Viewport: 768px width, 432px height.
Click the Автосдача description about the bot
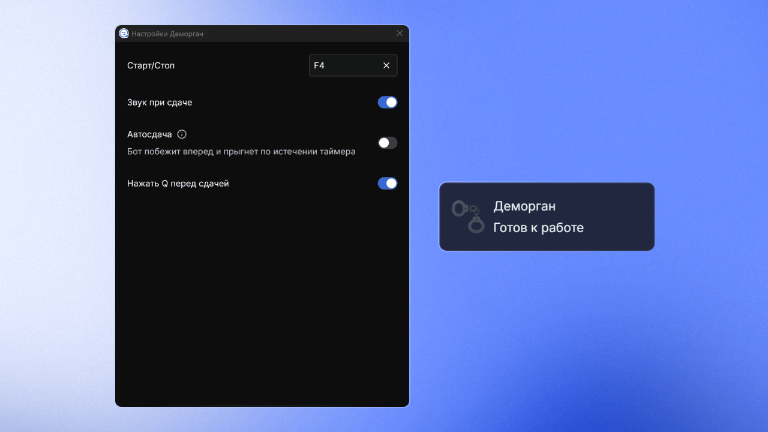coord(241,152)
